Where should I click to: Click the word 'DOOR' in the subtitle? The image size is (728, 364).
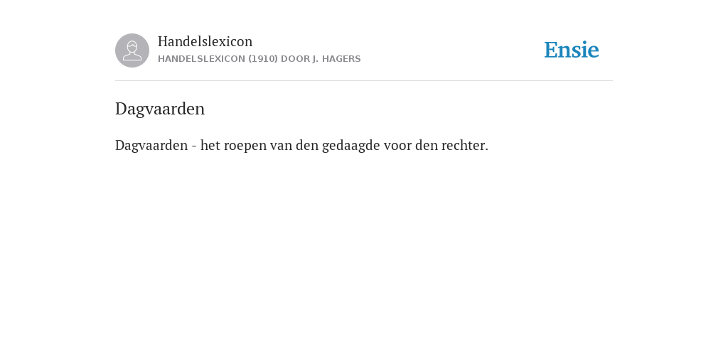pyautogui.click(x=295, y=59)
